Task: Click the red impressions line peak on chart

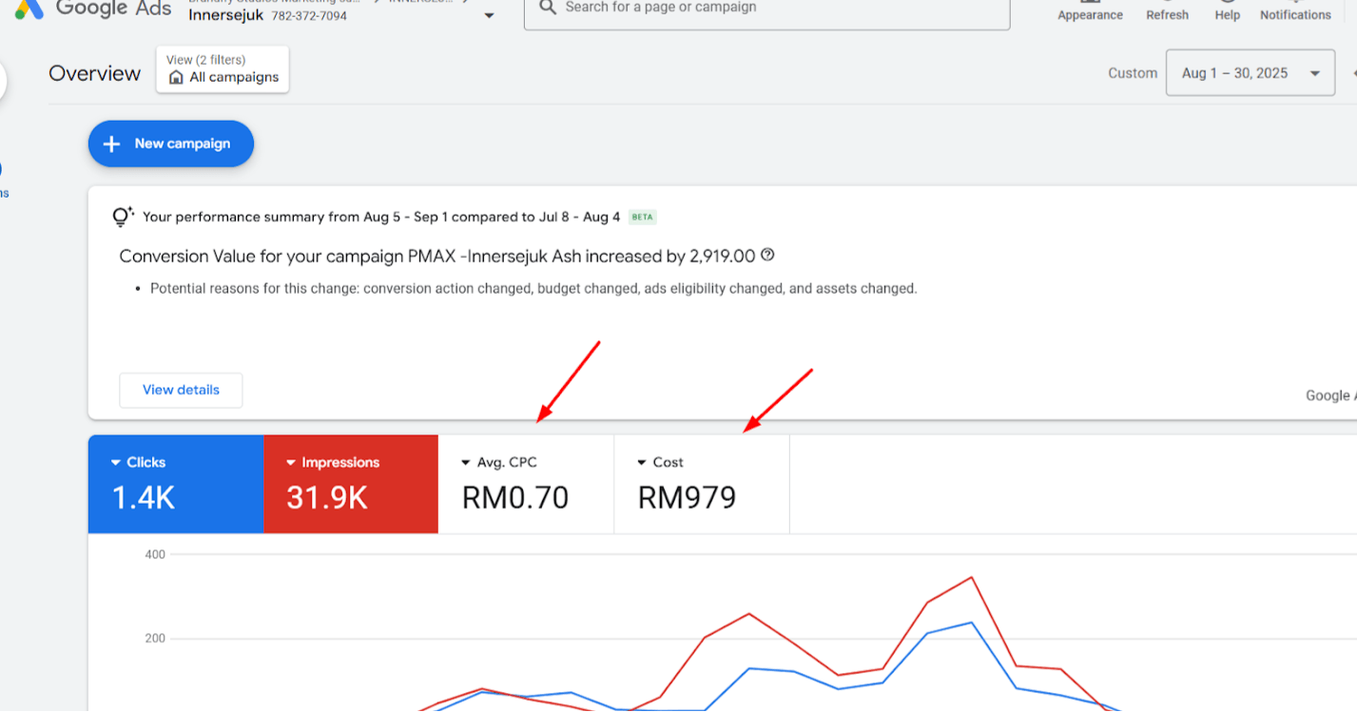Action: (x=971, y=577)
